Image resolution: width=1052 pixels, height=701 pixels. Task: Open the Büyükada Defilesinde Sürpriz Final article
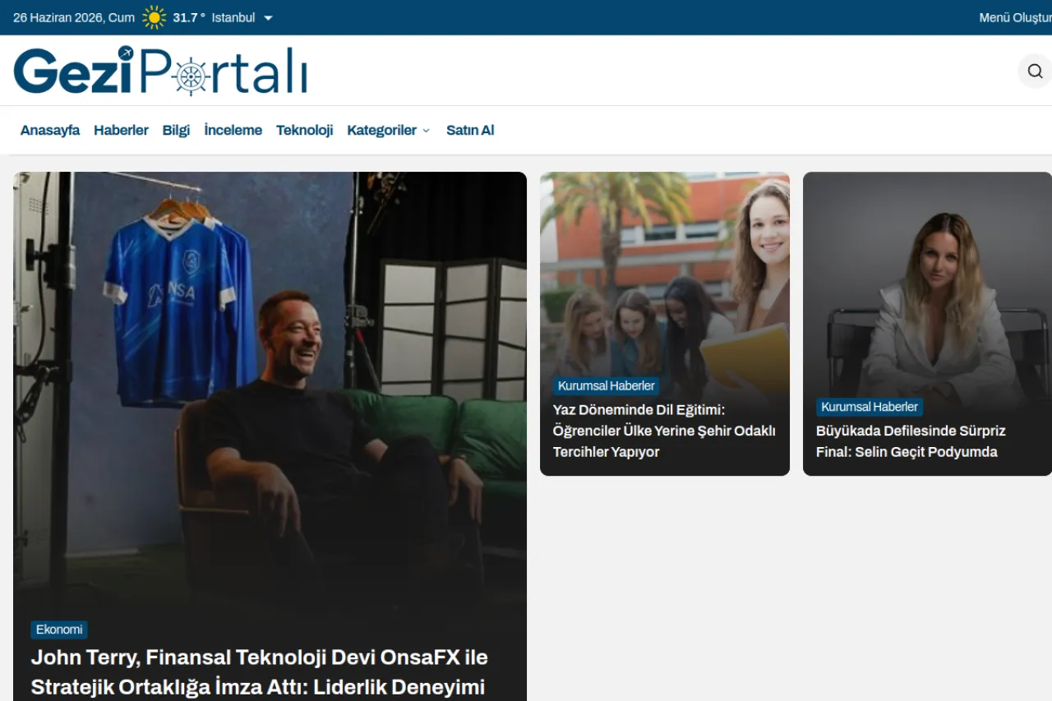click(x=911, y=441)
